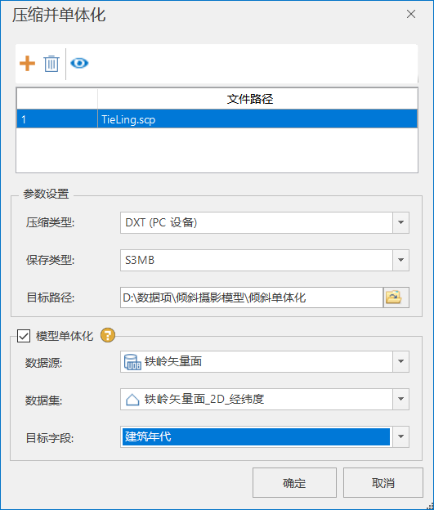Click the trash can delete icon

(x=51, y=64)
